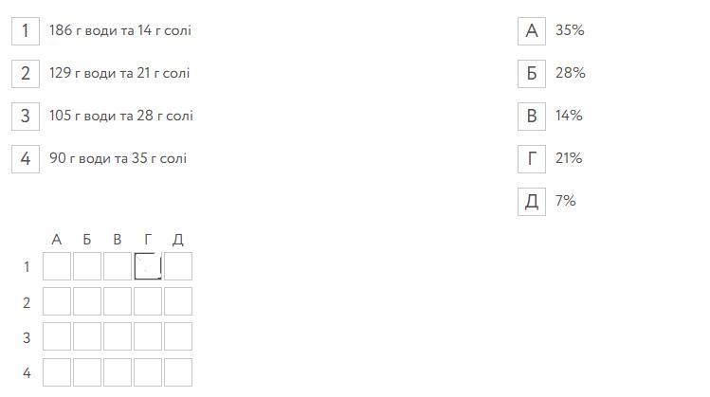The width and height of the screenshot is (710, 397).
Task: Select the letter Б box beside 28%
Action: click(532, 73)
